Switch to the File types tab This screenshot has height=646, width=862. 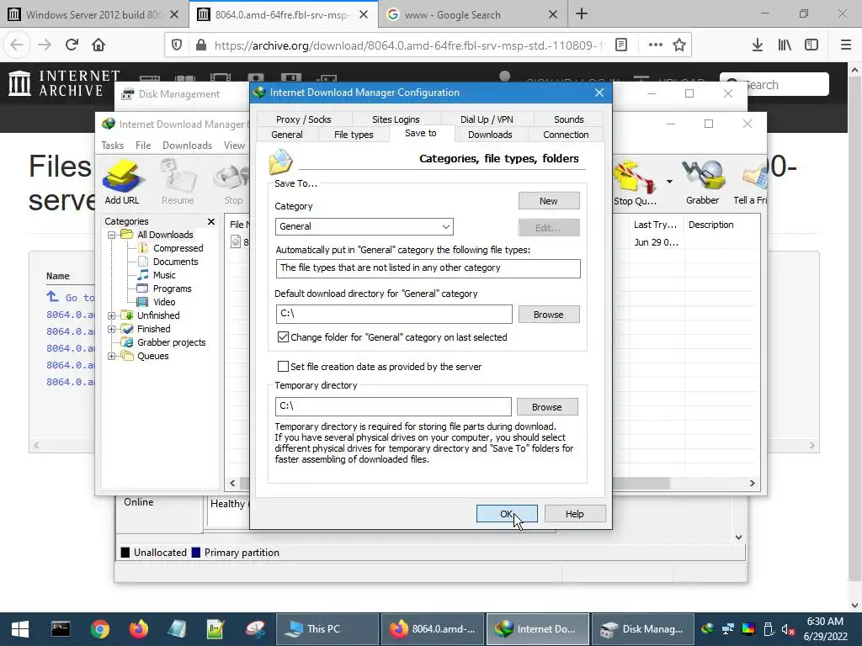354,135
